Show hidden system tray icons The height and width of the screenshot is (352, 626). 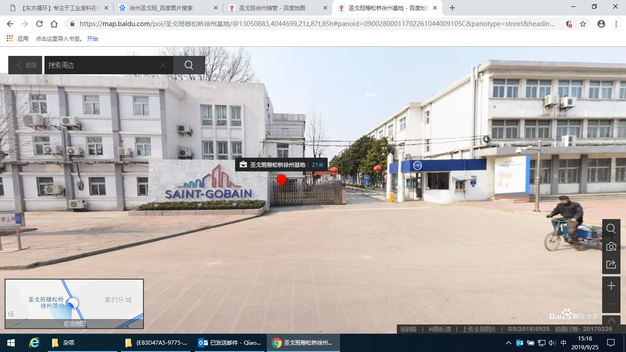[509, 343]
